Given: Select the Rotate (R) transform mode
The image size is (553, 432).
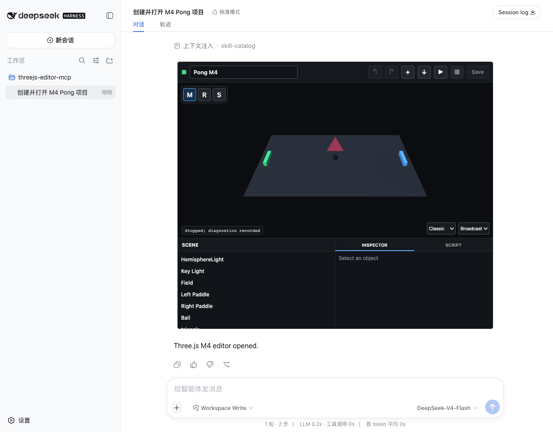Looking at the screenshot, I should [x=204, y=95].
